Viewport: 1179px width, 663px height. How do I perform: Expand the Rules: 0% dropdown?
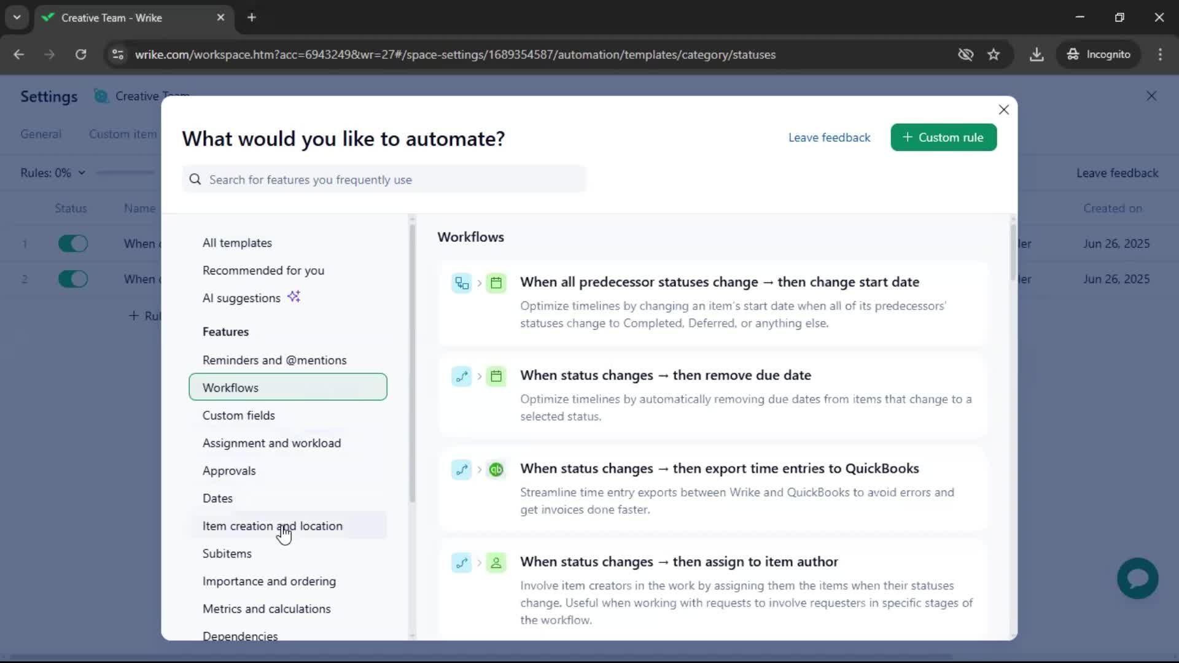point(53,173)
